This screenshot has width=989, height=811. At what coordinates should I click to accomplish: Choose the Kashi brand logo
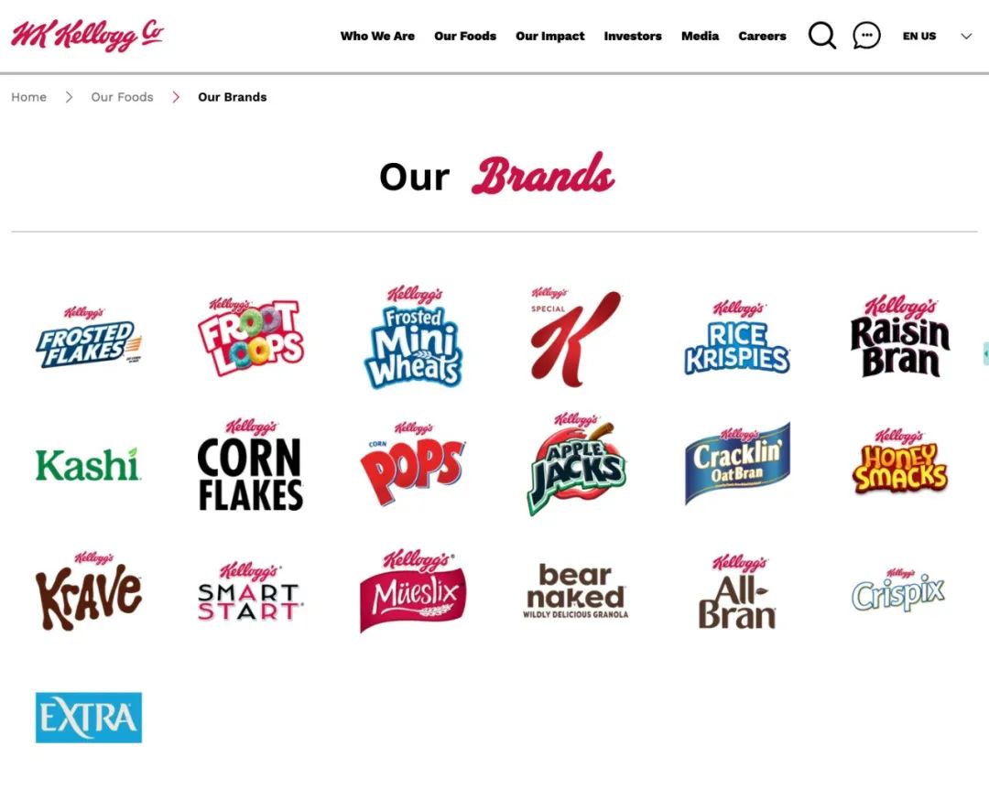coord(88,465)
